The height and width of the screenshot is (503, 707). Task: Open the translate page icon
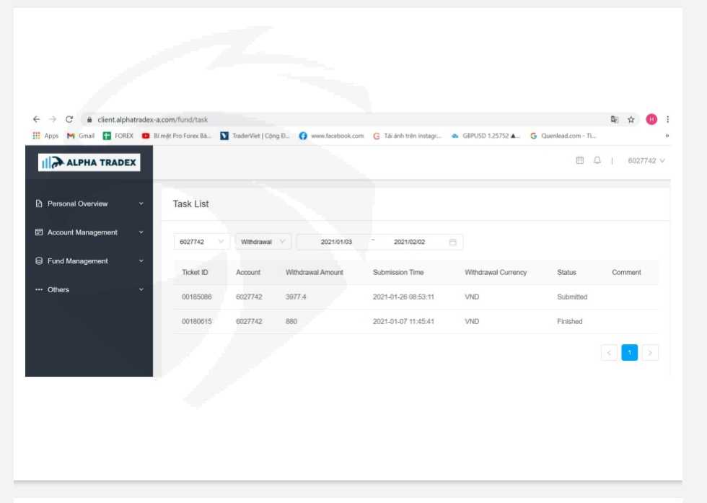tap(614, 120)
